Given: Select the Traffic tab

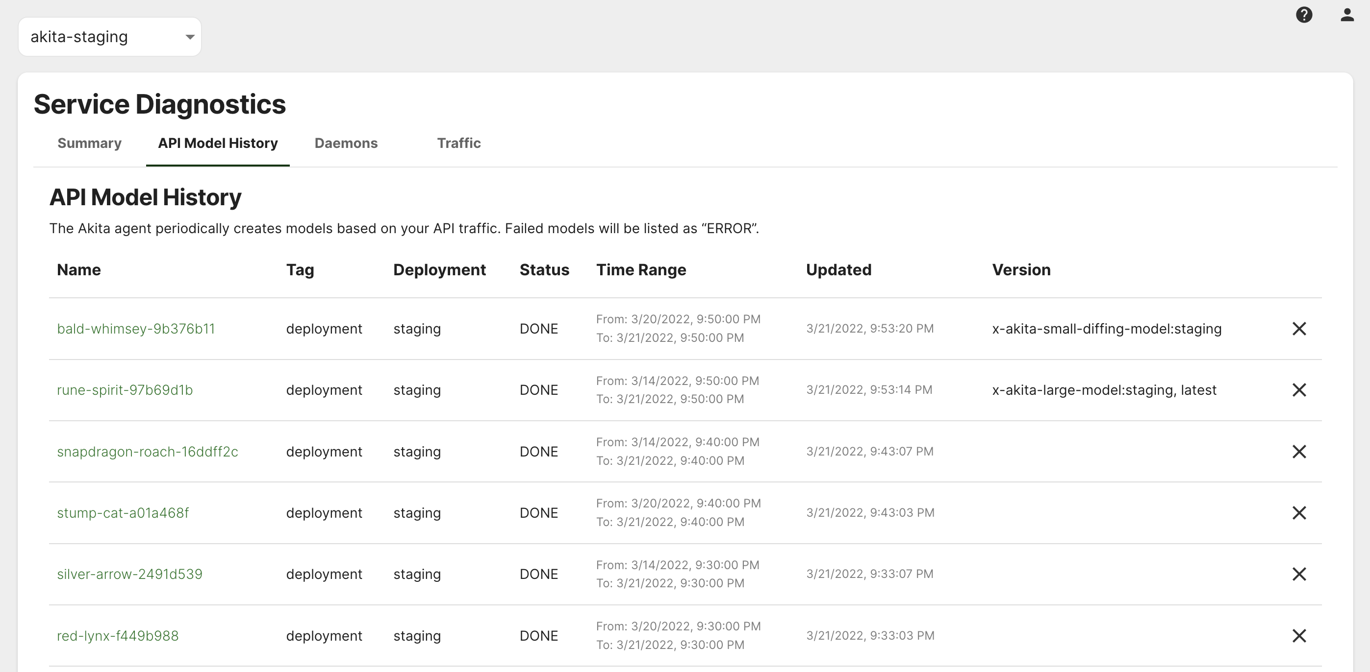Looking at the screenshot, I should [x=458, y=144].
